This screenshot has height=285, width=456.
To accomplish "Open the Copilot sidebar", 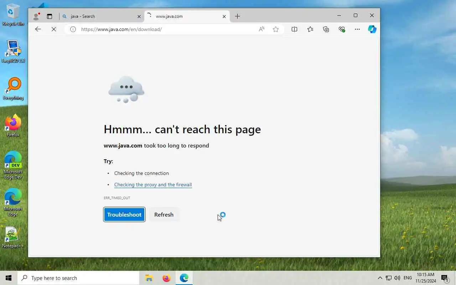I will point(372,29).
